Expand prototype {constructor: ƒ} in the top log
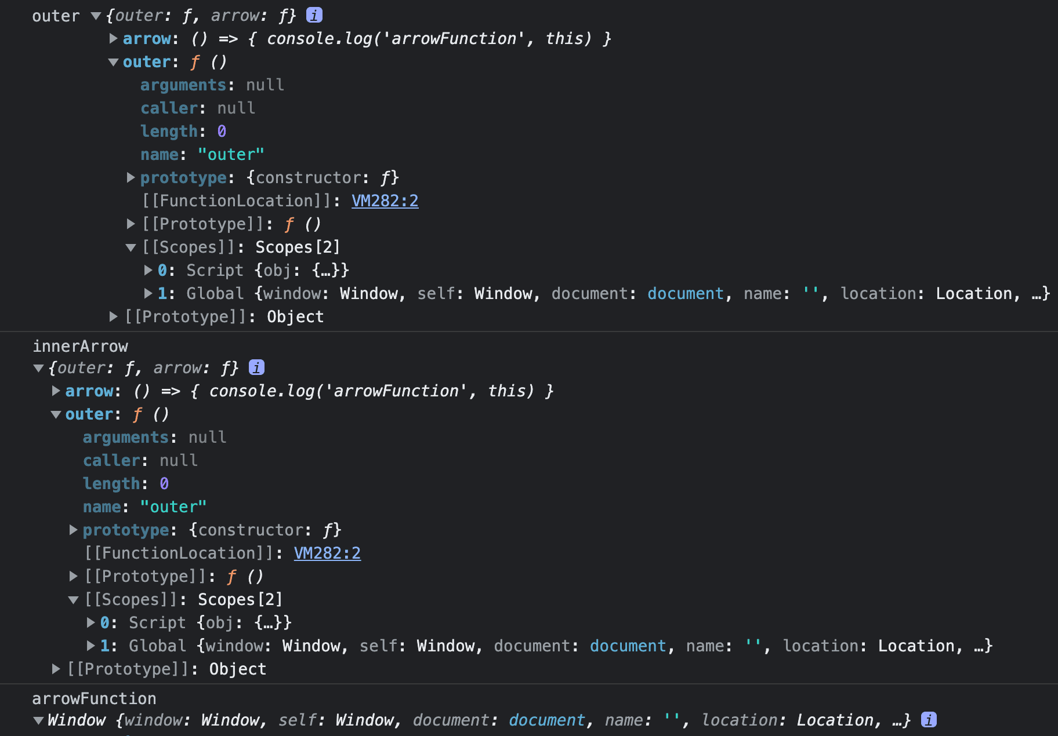This screenshot has height=736, width=1058. coord(131,178)
